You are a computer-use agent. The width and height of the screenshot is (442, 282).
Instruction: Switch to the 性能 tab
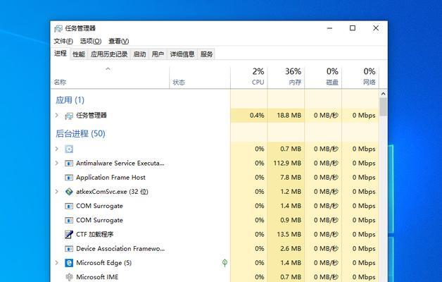point(79,54)
